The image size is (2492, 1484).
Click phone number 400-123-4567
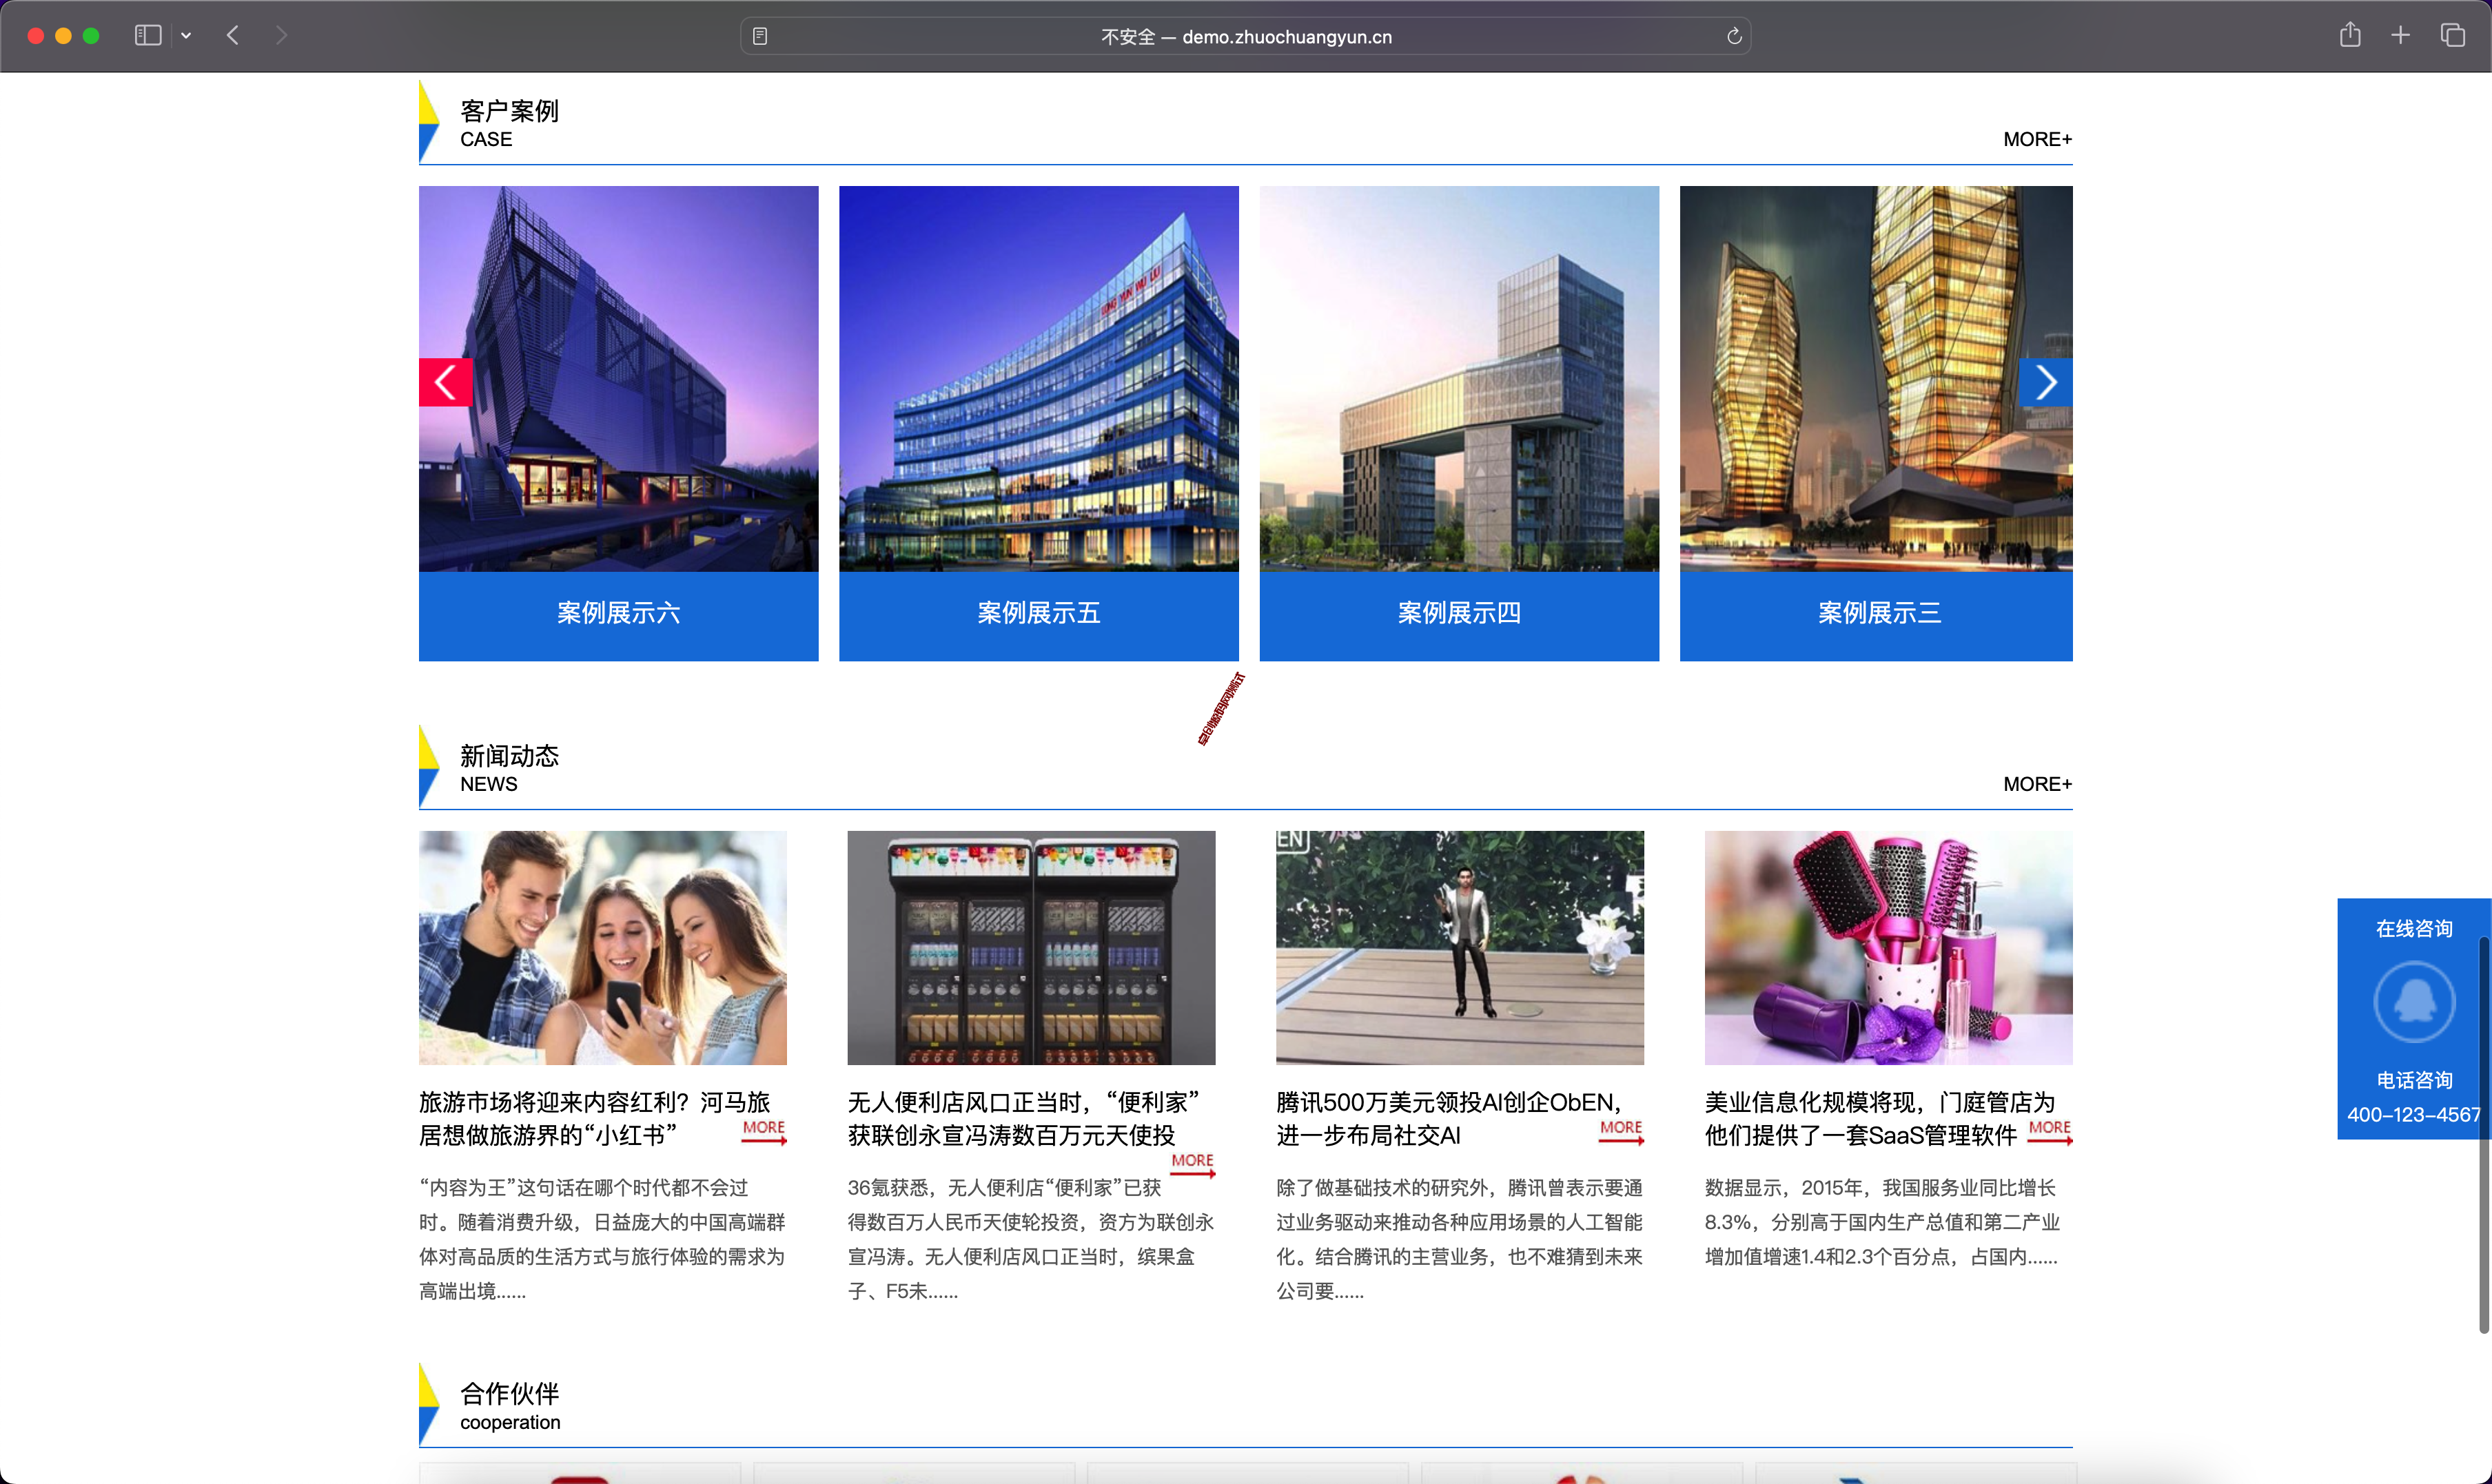pyautogui.click(x=2413, y=1114)
